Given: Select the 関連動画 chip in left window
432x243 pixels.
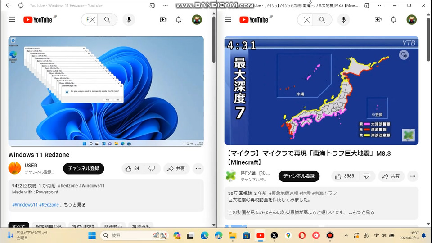Looking at the screenshot, I should pyautogui.click(x=113, y=225).
